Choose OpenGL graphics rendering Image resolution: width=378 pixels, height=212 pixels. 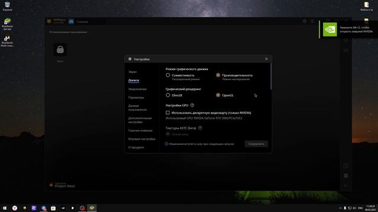[218, 95]
